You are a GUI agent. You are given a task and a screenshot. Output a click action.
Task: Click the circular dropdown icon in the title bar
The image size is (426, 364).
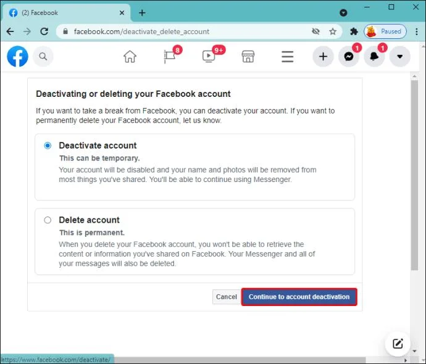[x=343, y=13]
